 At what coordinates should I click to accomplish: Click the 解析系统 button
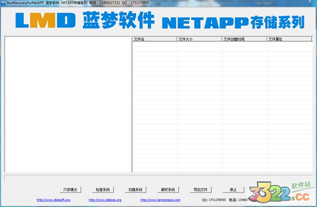coord(168,189)
